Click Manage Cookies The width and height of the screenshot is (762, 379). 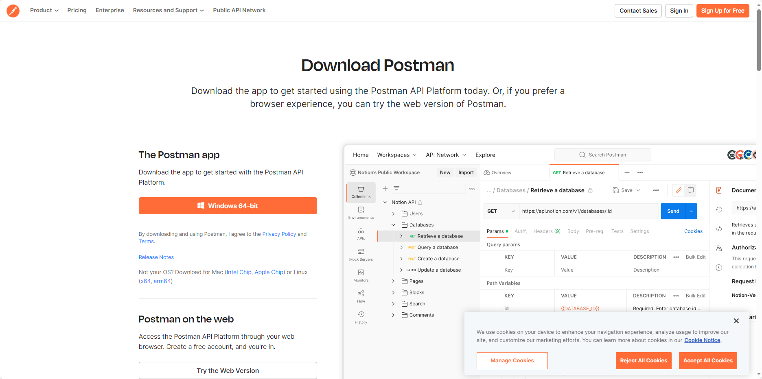coord(512,361)
